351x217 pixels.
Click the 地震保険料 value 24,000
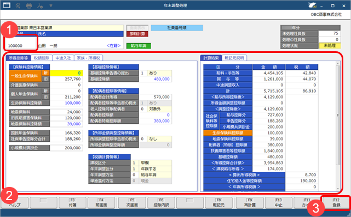pyautogui.click(x=66, y=112)
